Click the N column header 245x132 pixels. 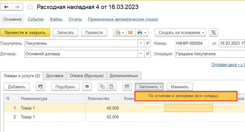click(x=11, y=99)
